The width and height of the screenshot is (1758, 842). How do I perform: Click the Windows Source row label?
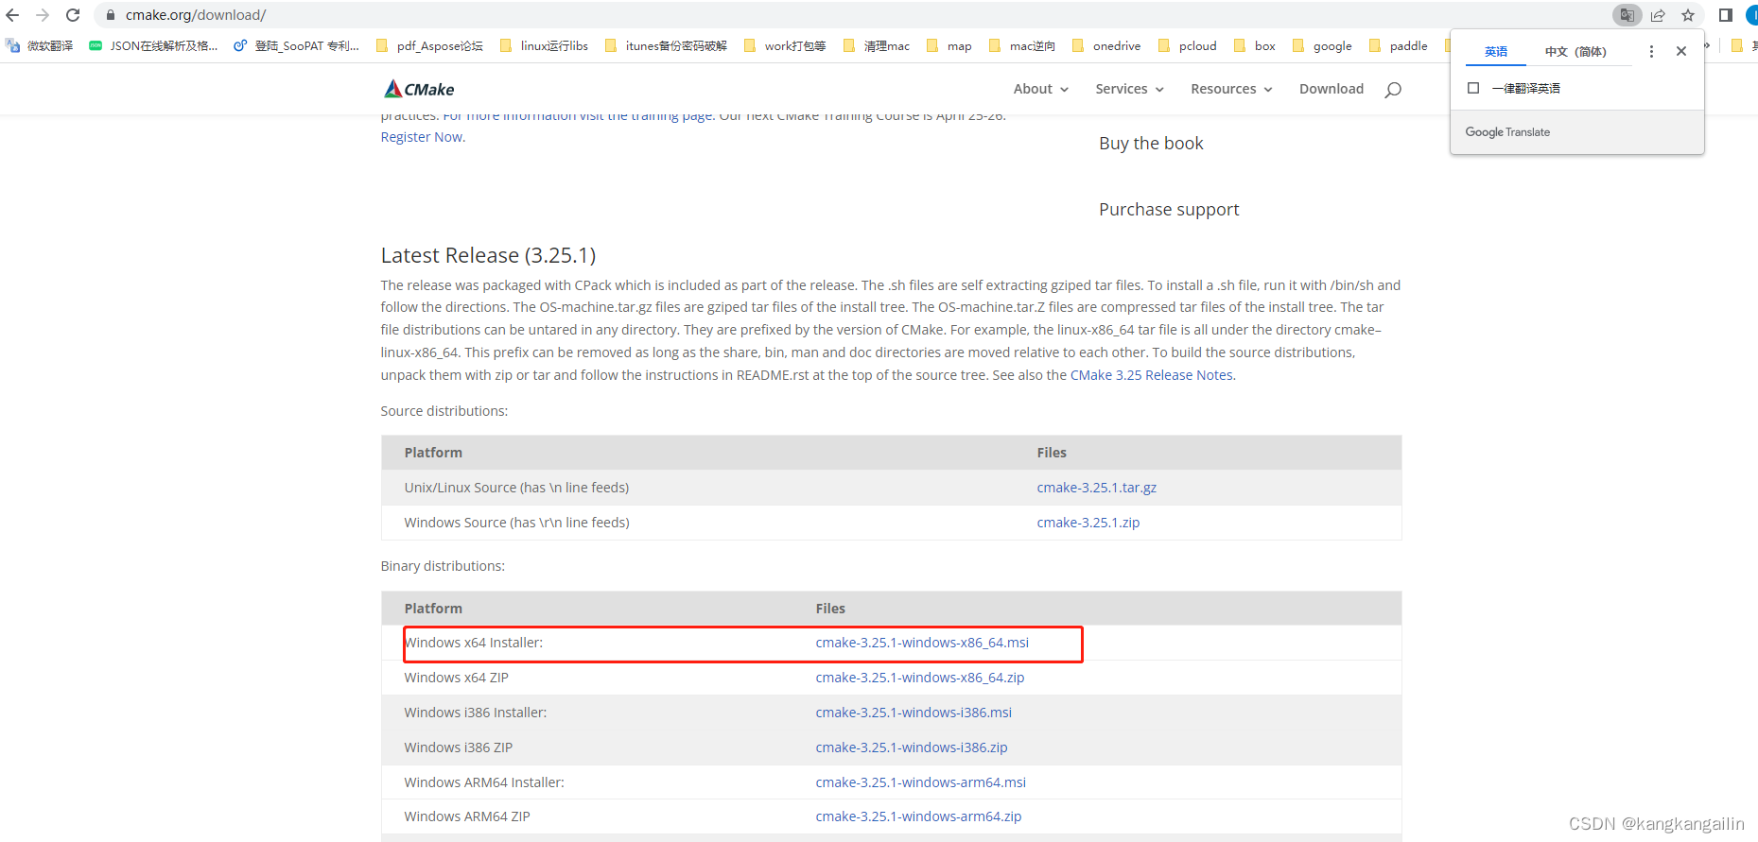coord(516,523)
